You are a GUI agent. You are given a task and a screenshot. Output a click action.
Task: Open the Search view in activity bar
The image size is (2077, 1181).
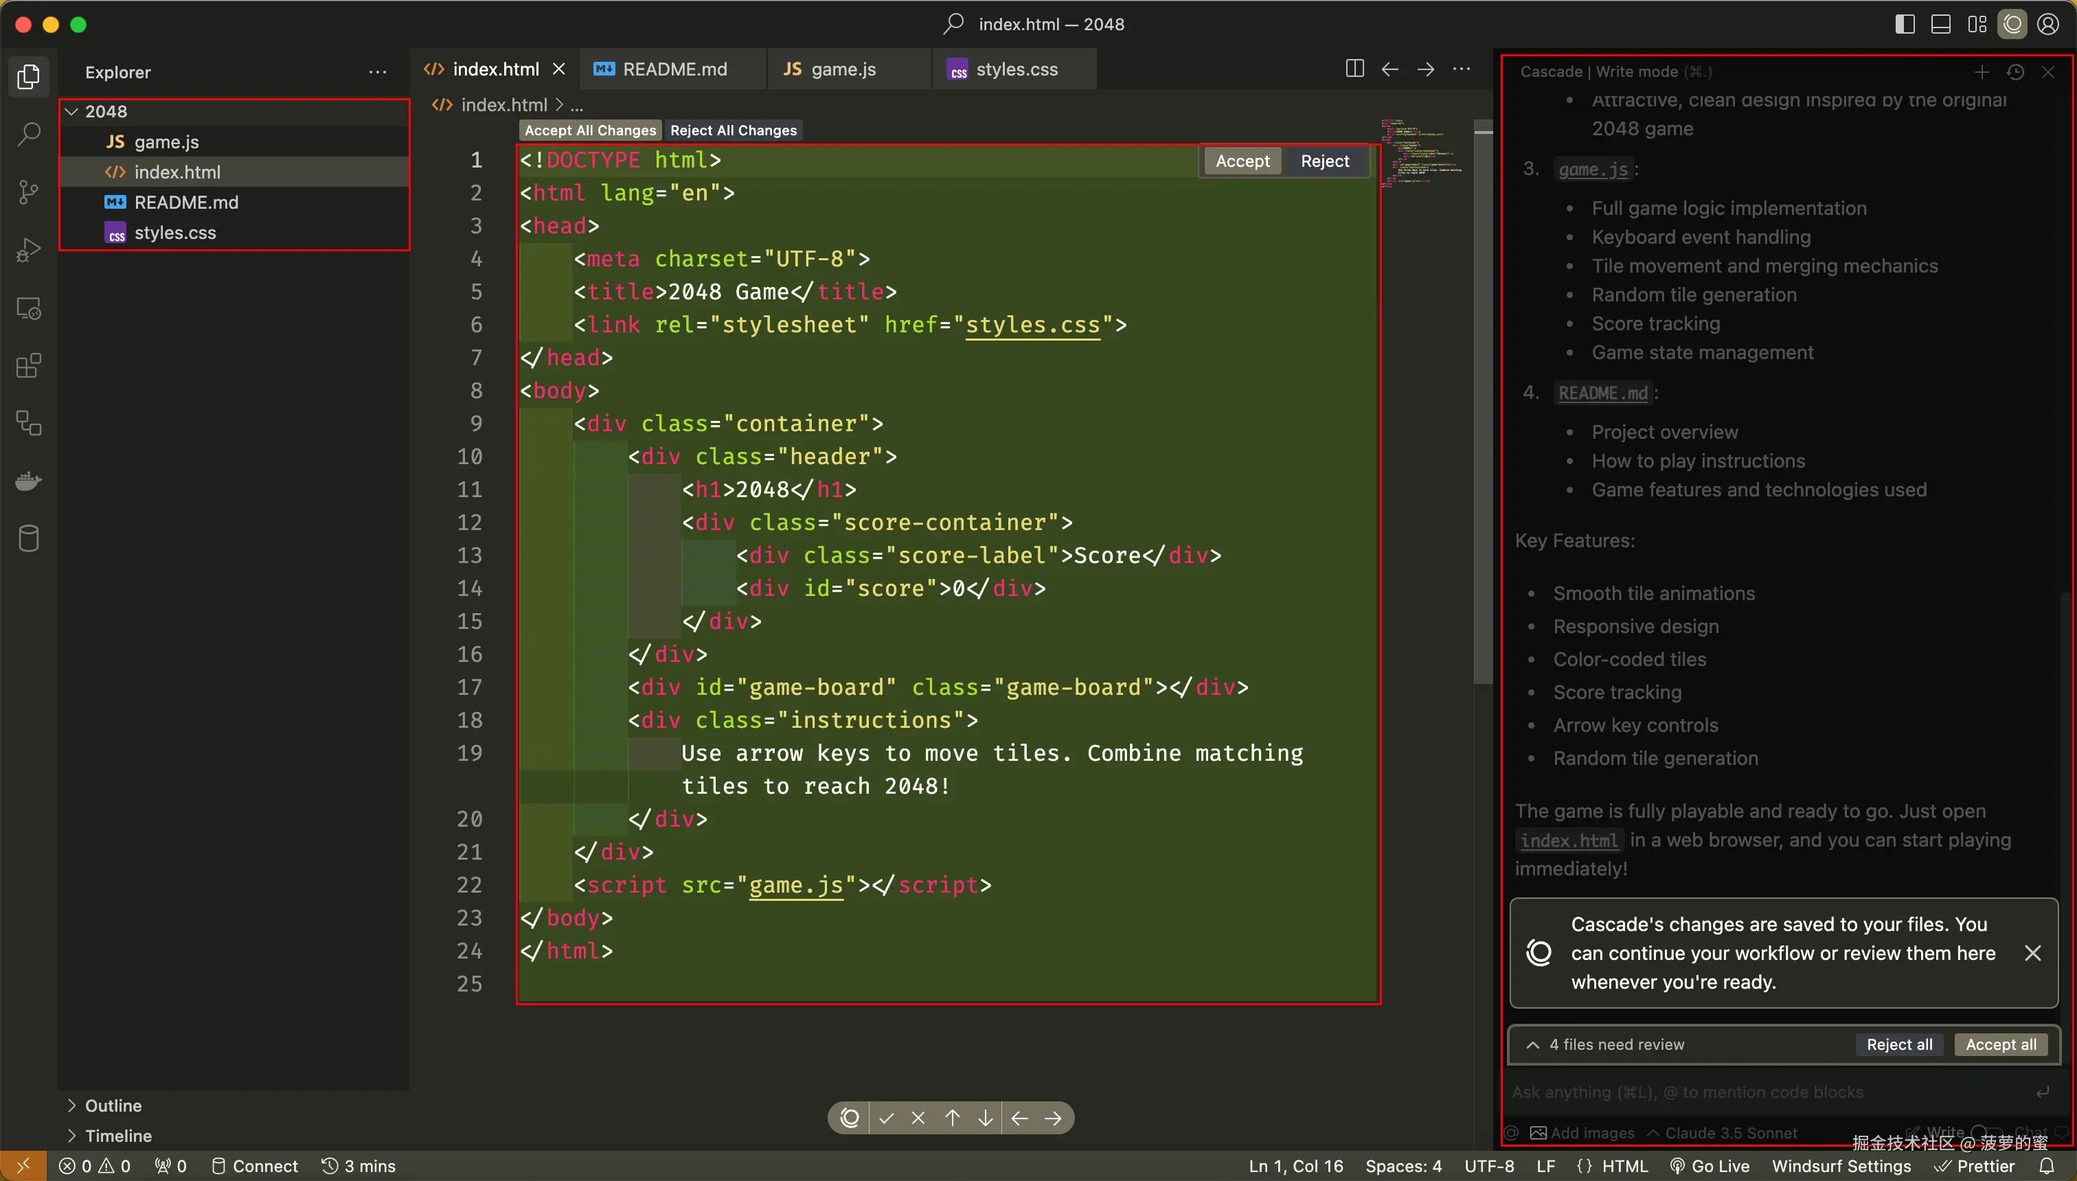[x=30, y=134]
